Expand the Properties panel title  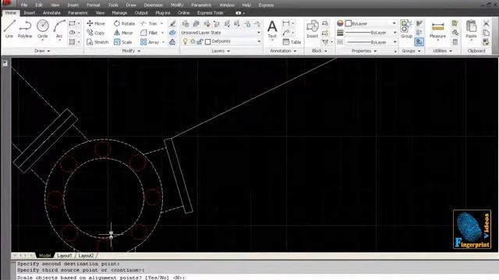pos(364,51)
